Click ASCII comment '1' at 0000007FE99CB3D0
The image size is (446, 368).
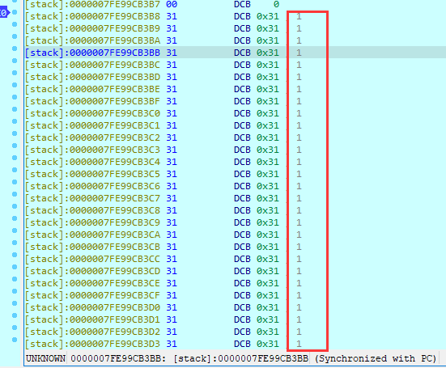click(299, 307)
